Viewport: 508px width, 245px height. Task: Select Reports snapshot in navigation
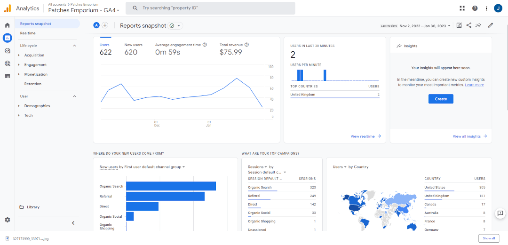[48, 24]
